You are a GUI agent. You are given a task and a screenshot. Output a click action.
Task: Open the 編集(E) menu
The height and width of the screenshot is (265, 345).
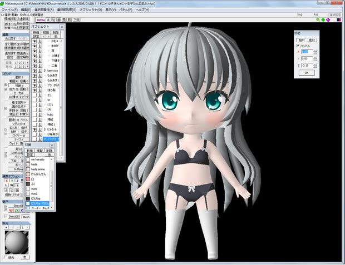tap(26, 10)
